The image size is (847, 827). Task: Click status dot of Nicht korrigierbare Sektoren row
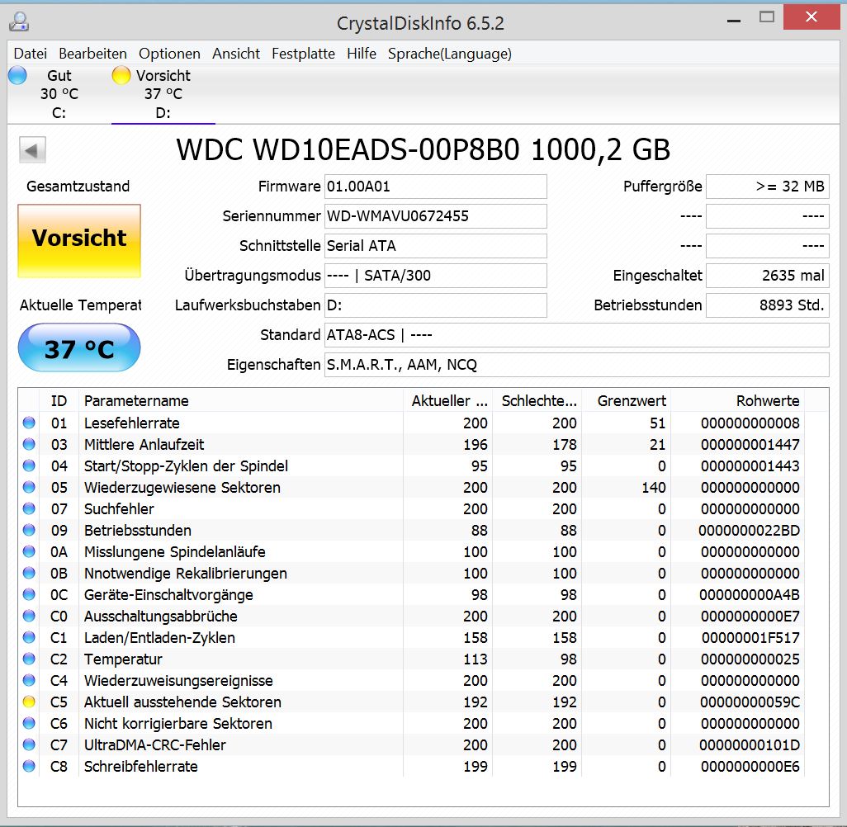[29, 723]
